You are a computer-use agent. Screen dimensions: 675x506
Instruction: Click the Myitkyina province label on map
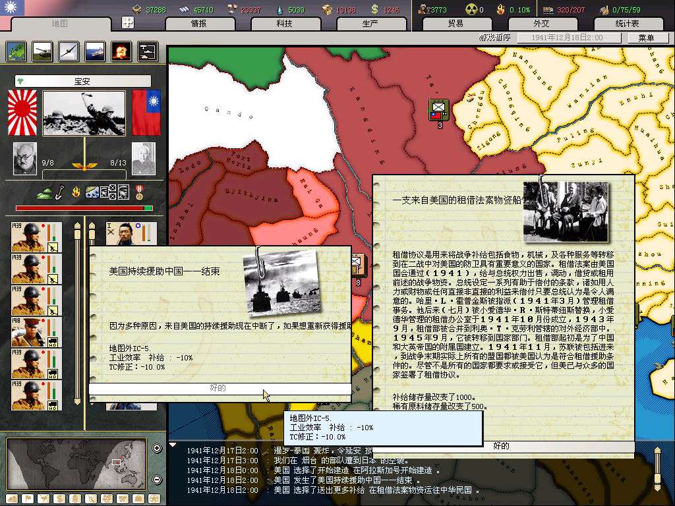click(251, 194)
